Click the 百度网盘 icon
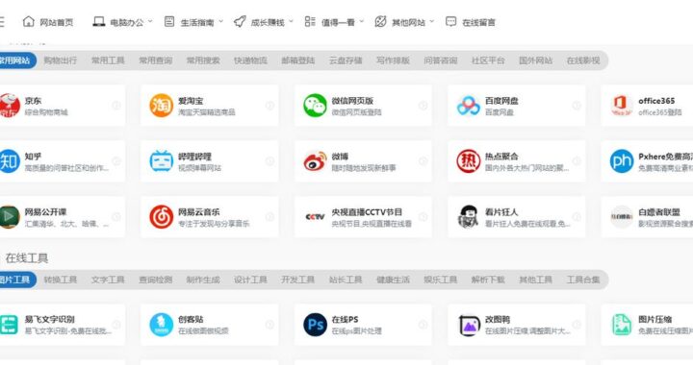 (x=468, y=106)
